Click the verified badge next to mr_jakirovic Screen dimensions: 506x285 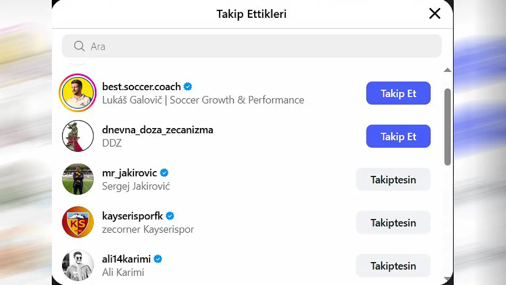pyautogui.click(x=164, y=172)
